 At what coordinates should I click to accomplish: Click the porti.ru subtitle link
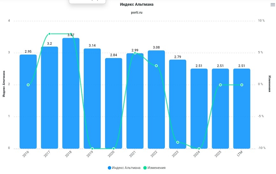click(137, 12)
